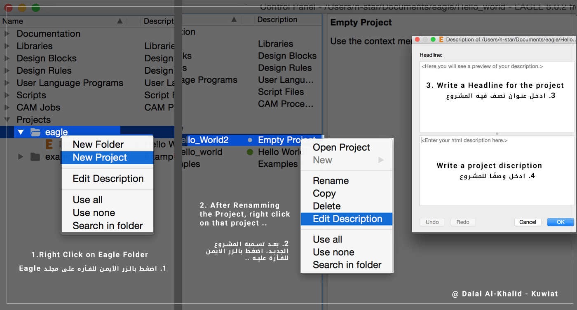
Task: Open the New submenu arrow in project menu
Action: tap(381, 160)
